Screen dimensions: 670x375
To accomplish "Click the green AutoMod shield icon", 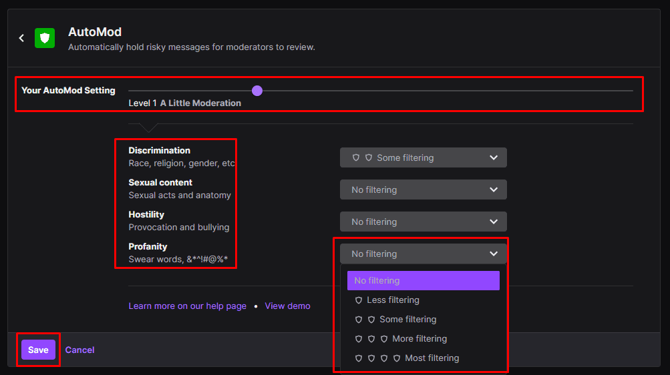I will [x=45, y=38].
